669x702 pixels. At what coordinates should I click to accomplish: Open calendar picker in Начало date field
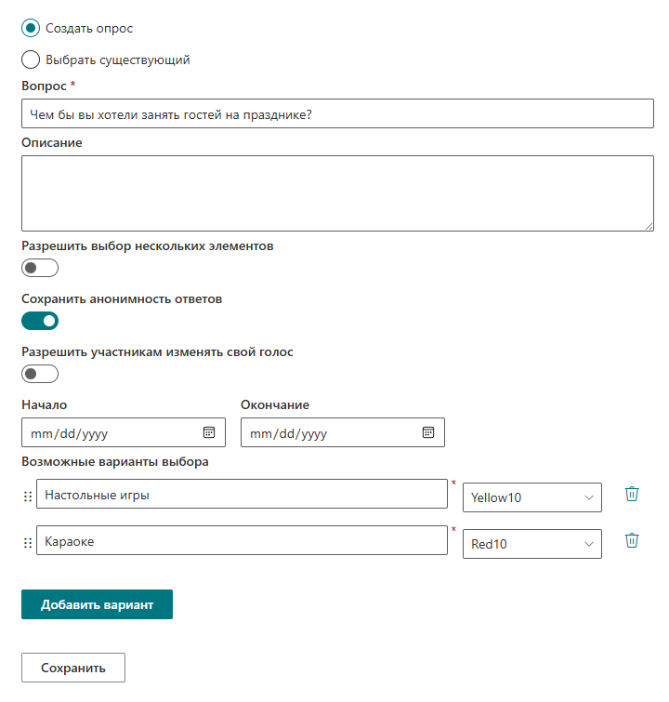(209, 432)
